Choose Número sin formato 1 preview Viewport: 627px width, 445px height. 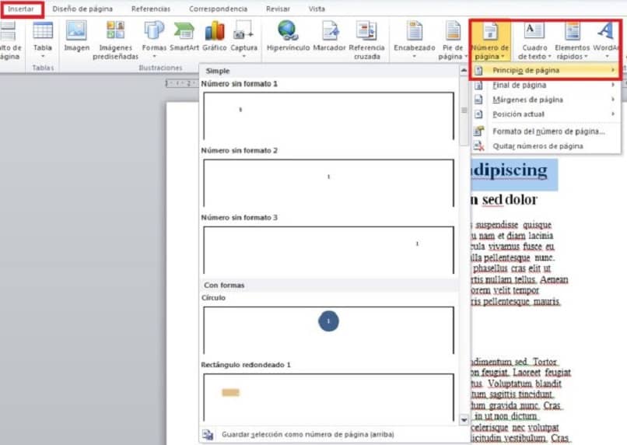329,116
